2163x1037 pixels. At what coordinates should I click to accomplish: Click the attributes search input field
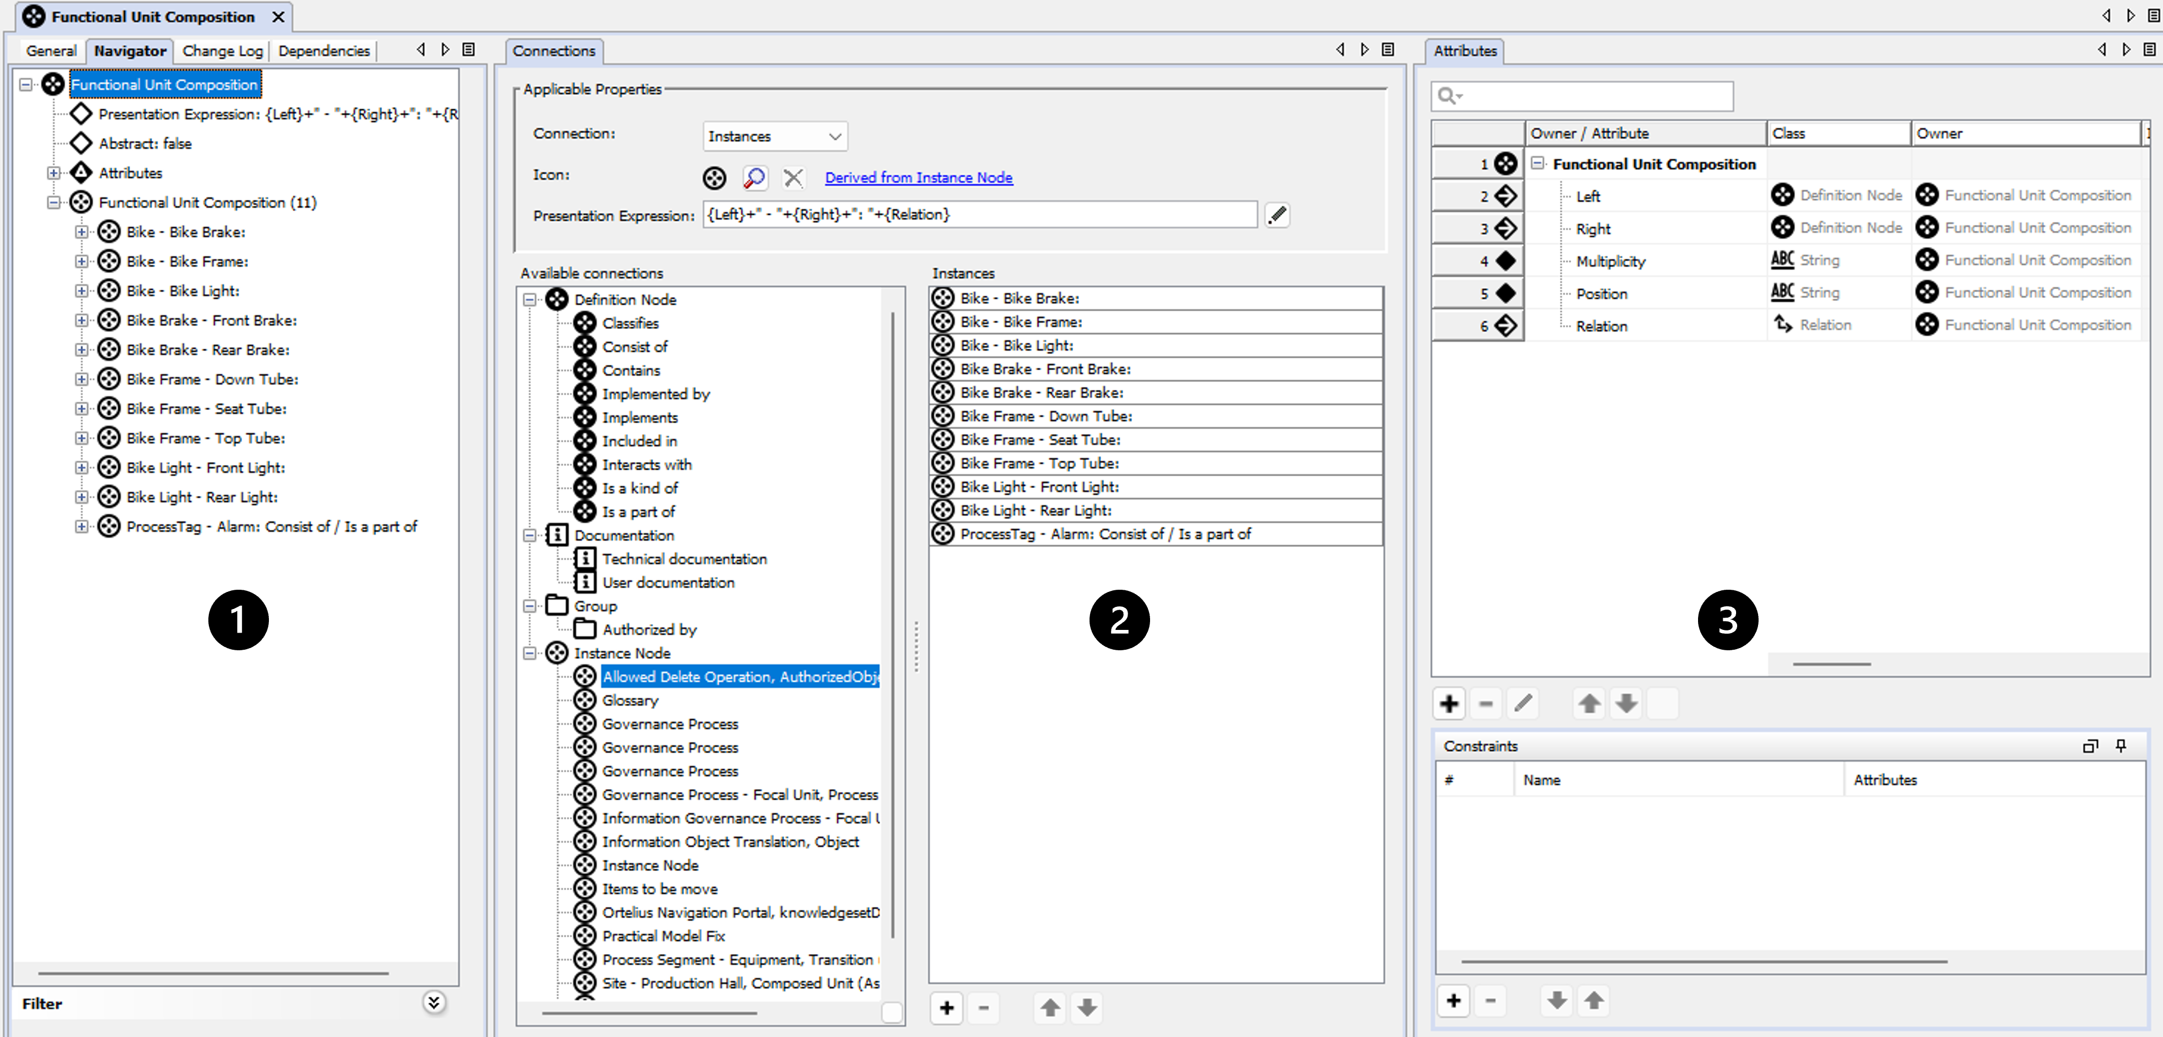tap(1595, 96)
